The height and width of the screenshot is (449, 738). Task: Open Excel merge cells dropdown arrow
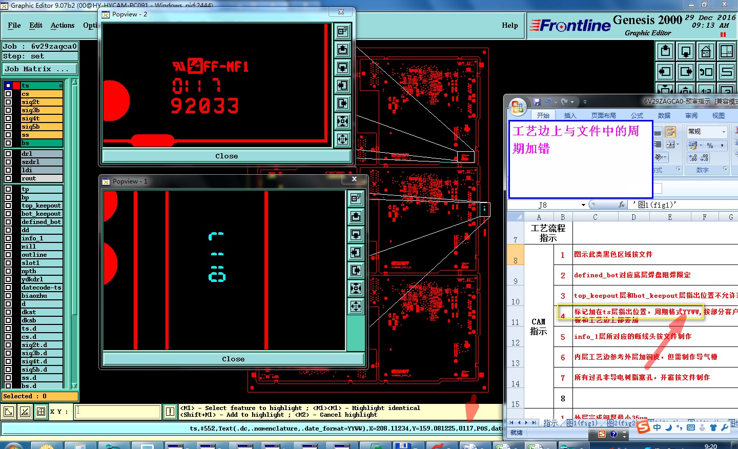678,145
